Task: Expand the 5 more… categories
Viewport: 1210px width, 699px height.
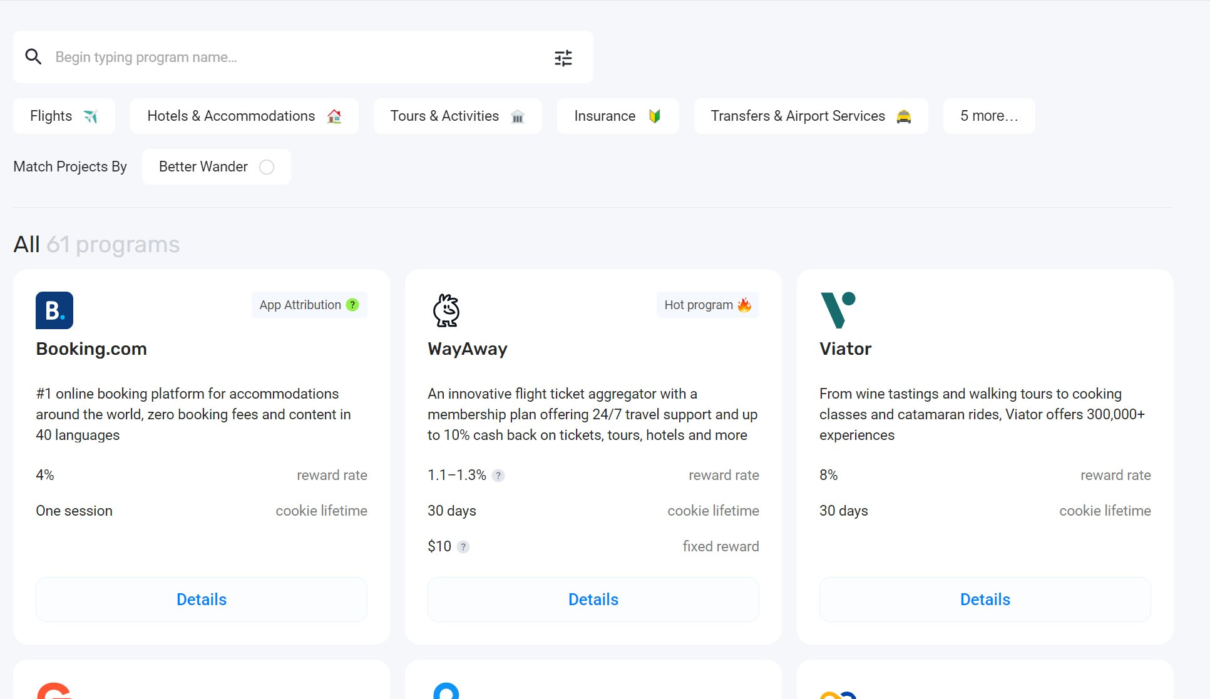Action: click(x=989, y=116)
